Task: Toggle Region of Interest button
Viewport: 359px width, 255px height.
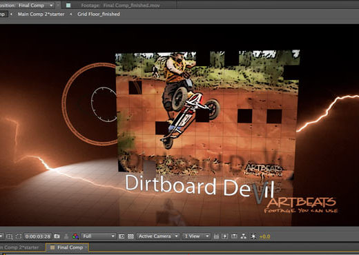Action: (10, 236)
